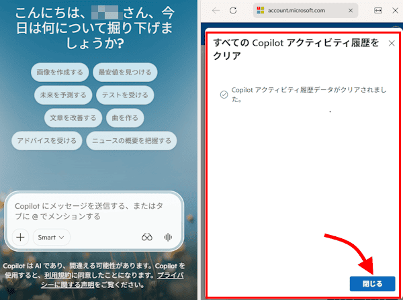Select the 文章を改善する suggestion
Image resolution: width=403 pixels, height=300 pixels.
pos(73,118)
